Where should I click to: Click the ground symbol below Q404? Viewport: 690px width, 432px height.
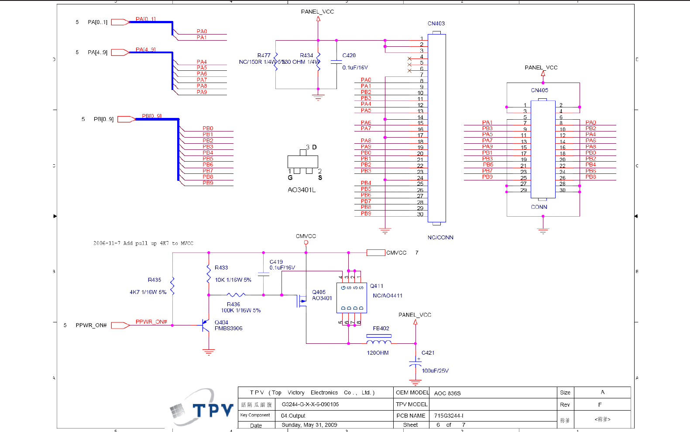209,352
